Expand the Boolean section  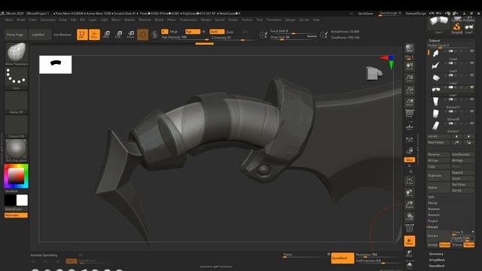[x=434, y=209]
